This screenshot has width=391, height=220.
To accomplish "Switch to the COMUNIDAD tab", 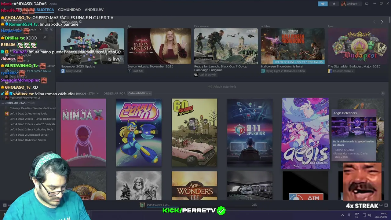I will click(x=69, y=10).
